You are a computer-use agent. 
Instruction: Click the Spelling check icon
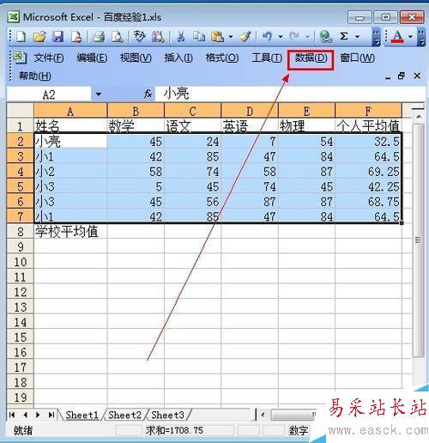pos(140,37)
